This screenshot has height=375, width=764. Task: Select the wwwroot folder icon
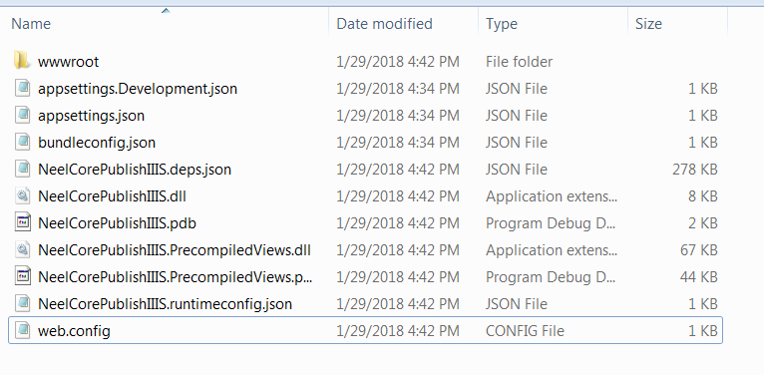point(22,61)
